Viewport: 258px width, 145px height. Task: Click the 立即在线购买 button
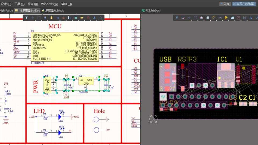pos(244,4)
